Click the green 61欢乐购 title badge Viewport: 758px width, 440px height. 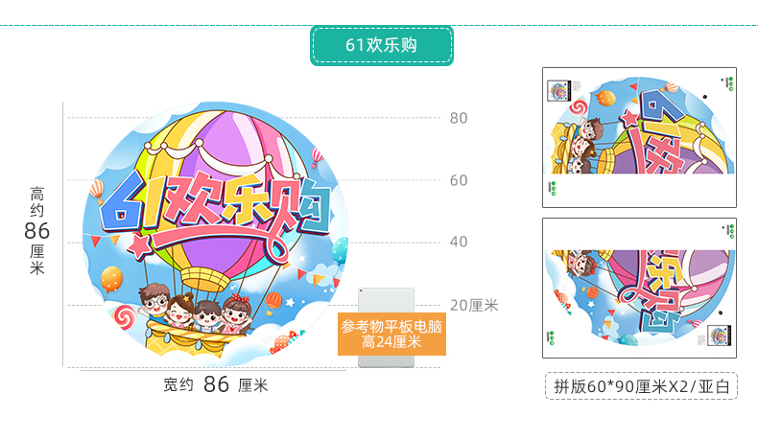tap(382, 45)
